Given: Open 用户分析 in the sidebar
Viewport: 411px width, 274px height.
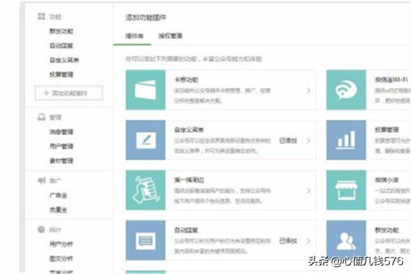Looking at the screenshot, I should click(x=62, y=244).
